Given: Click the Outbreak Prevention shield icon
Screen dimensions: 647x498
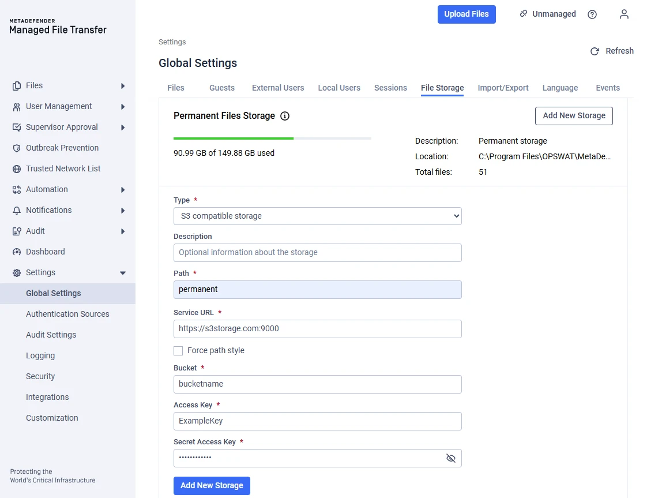Looking at the screenshot, I should point(17,148).
